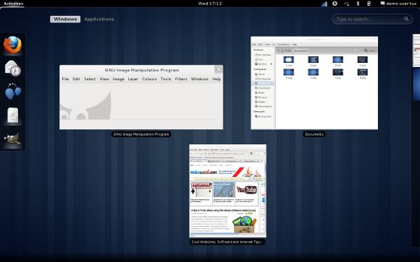Open the accessibility menu icon in top bar
The height and width of the screenshot is (262, 420).
335,4
